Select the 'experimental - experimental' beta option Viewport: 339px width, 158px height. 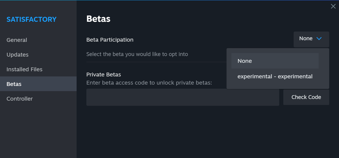[x=275, y=76]
